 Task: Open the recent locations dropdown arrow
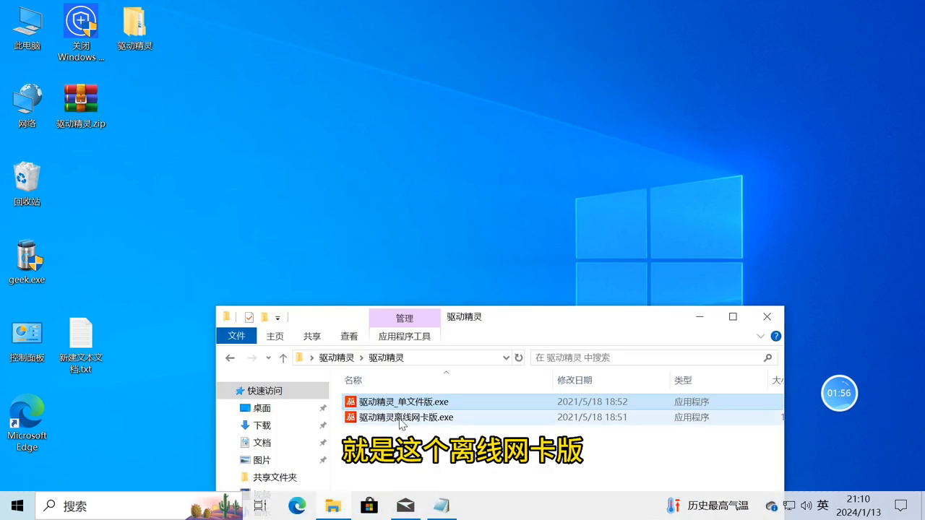point(268,357)
